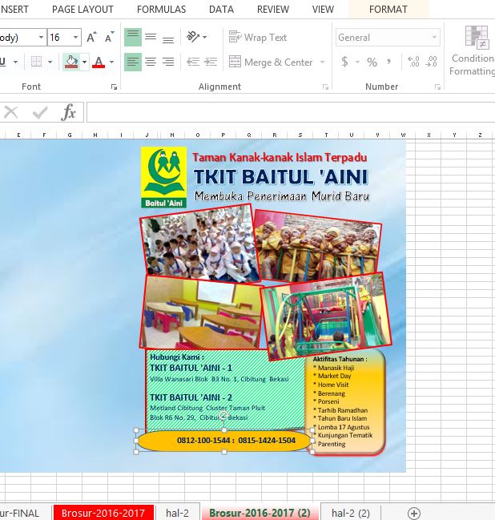Expand Merge & Center dropdown arrow

pos(322,62)
